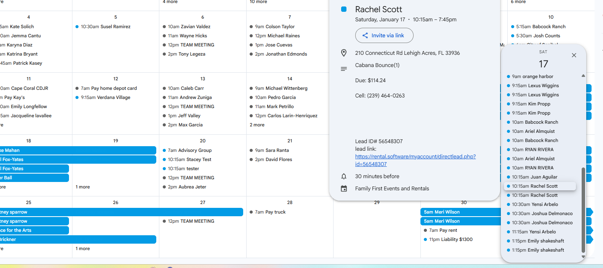This screenshot has width=603, height=268.
Task: Select the 12pm TEAM MEETING on the 13th
Action: click(191, 107)
